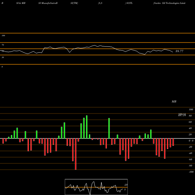Image resolution: width=195 pixels, height=195 pixels.
Task: Click the MR axis label '80'
Action: click(x=190, y=116)
